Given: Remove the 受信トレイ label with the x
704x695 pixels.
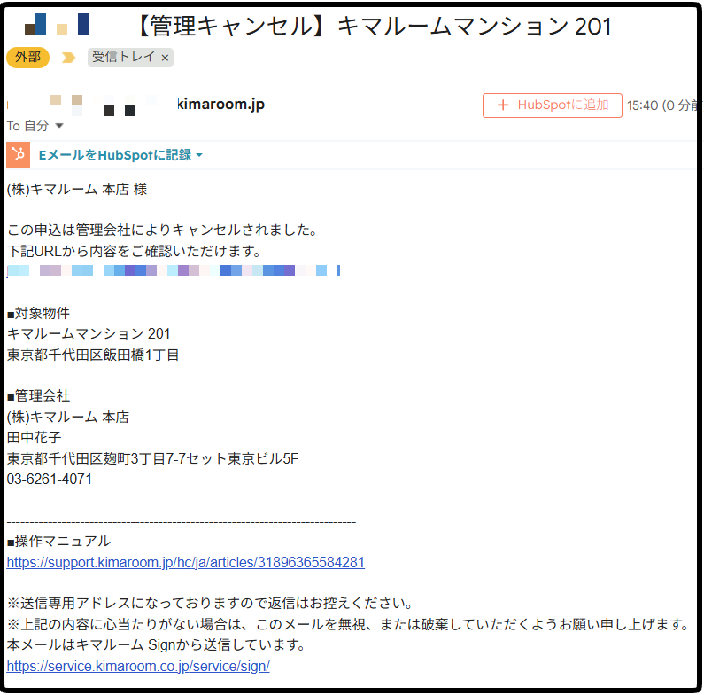Looking at the screenshot, I should 165,58.
